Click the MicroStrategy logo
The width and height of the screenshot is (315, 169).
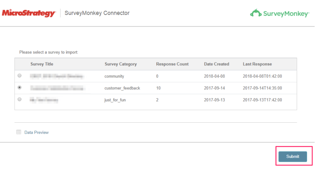pyautogui.click(x=29, y=13)
